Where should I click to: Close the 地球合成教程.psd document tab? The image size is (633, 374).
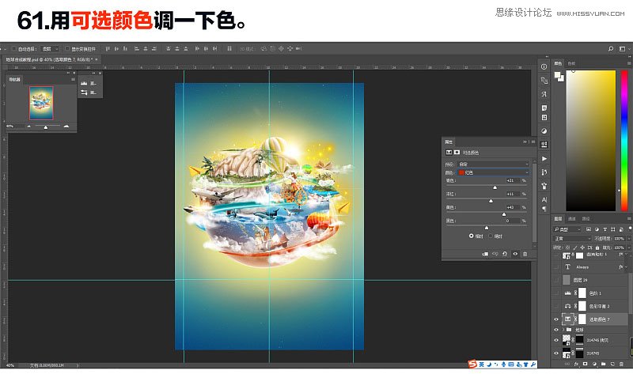(x=97, y=59)
